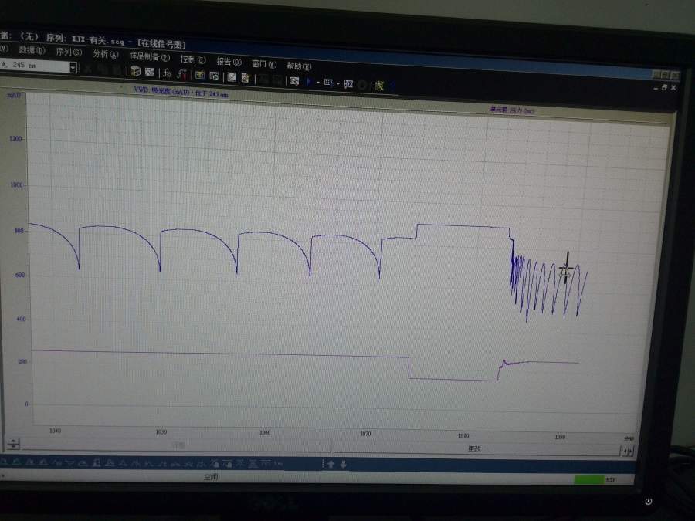Click the y-axis label 1000
This screenshot has height=521, width=695.
16,184
